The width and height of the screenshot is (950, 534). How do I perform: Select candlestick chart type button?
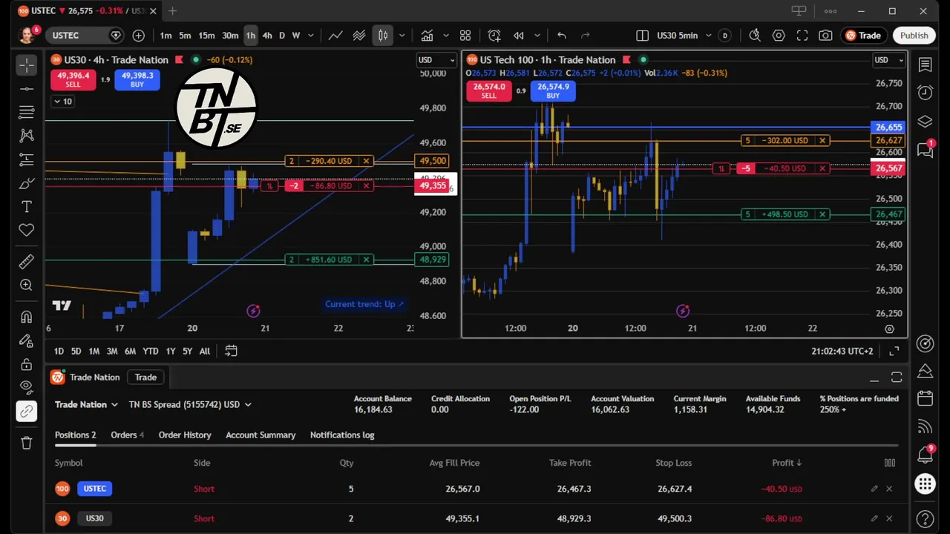pos(383,36)
